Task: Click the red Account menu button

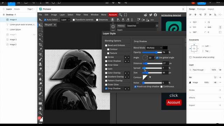Action: 113,15
